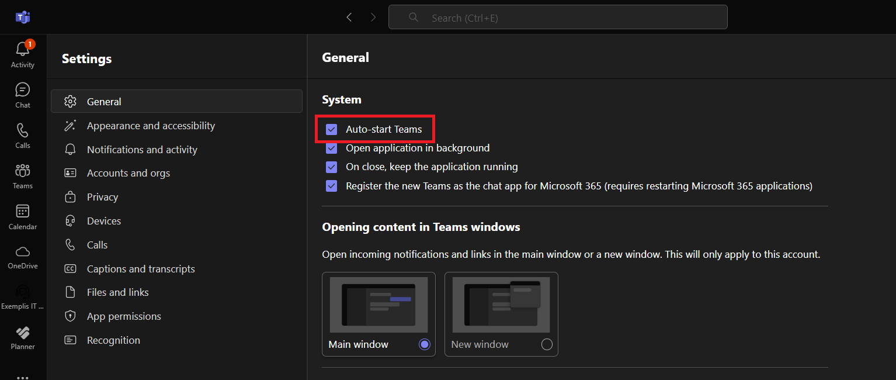Open Calls settings page
Screen dimensions: 896x380
pyautogui.click(x=176, y=245)
